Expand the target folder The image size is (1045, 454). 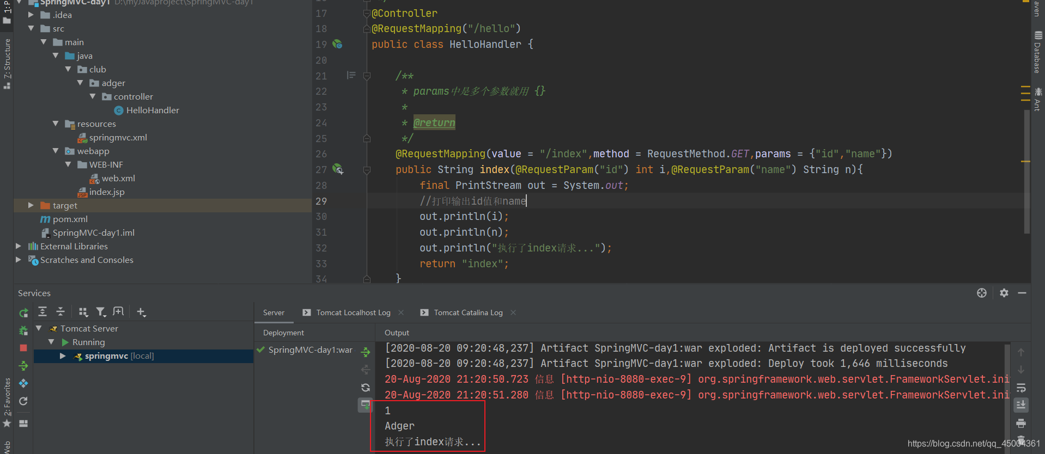coord(31,205)
